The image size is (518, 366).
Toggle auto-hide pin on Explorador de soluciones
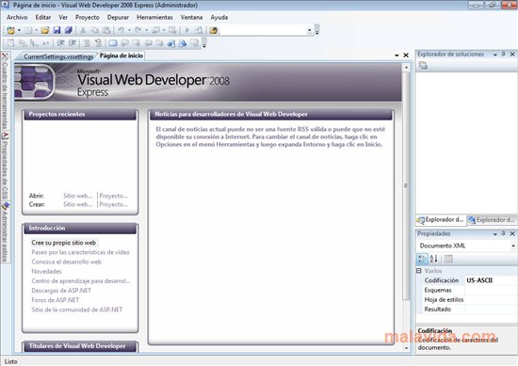tap(504, 54)
